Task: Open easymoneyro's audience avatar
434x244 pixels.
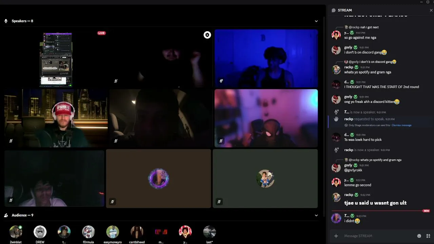Action: pyautogui.click(x=113, y=232)
